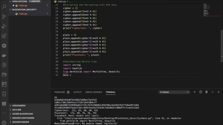
Task: Select terminal from '2: Python' dropdown
Action: [x=174, y=92]
